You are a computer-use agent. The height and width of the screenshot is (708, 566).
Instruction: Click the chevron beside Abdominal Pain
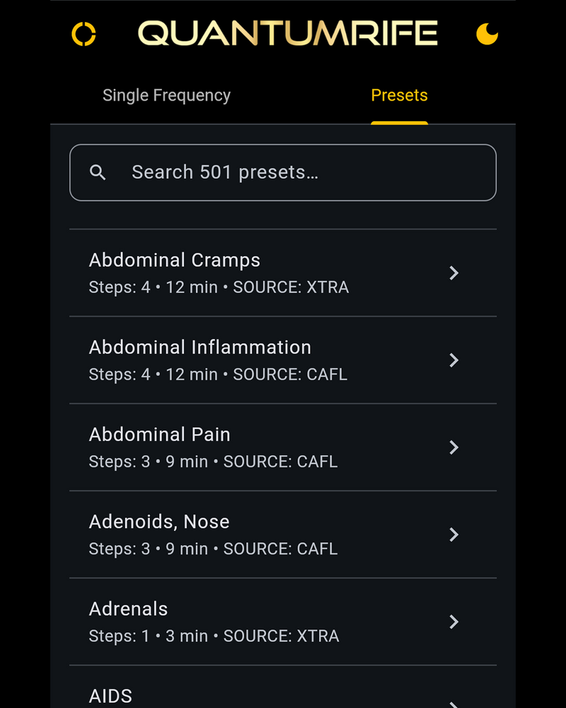click(x=454, y=447)
